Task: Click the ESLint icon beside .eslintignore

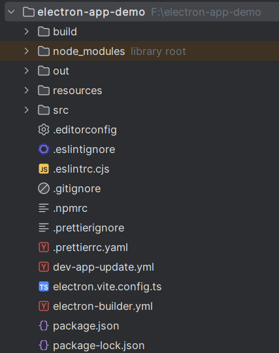Action: (x=44, y=149)
